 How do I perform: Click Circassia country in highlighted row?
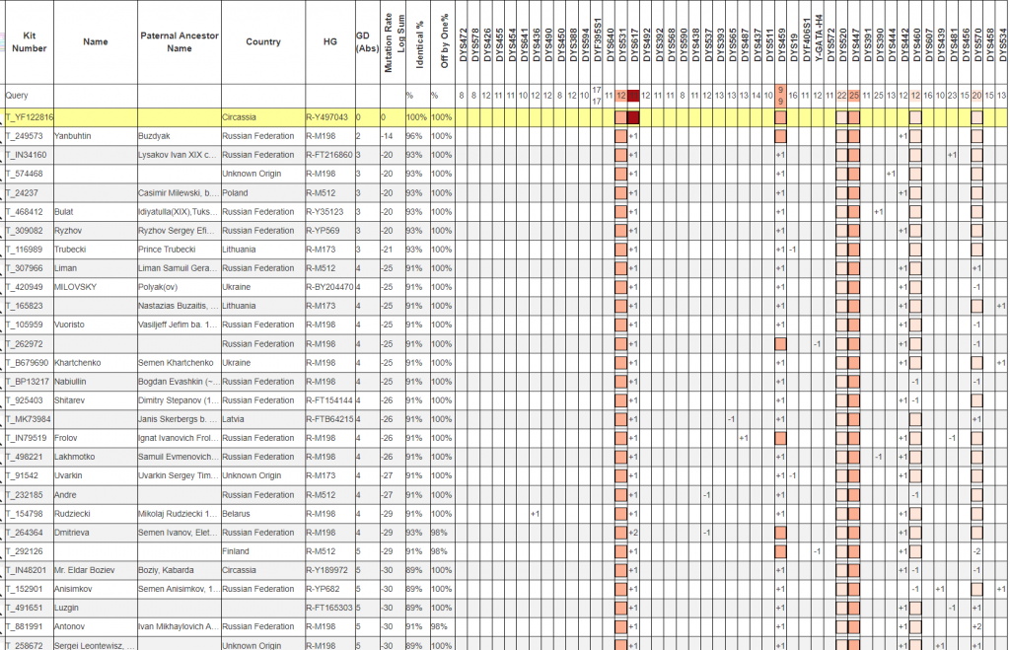pyautogui.click(x=240, y=117)
